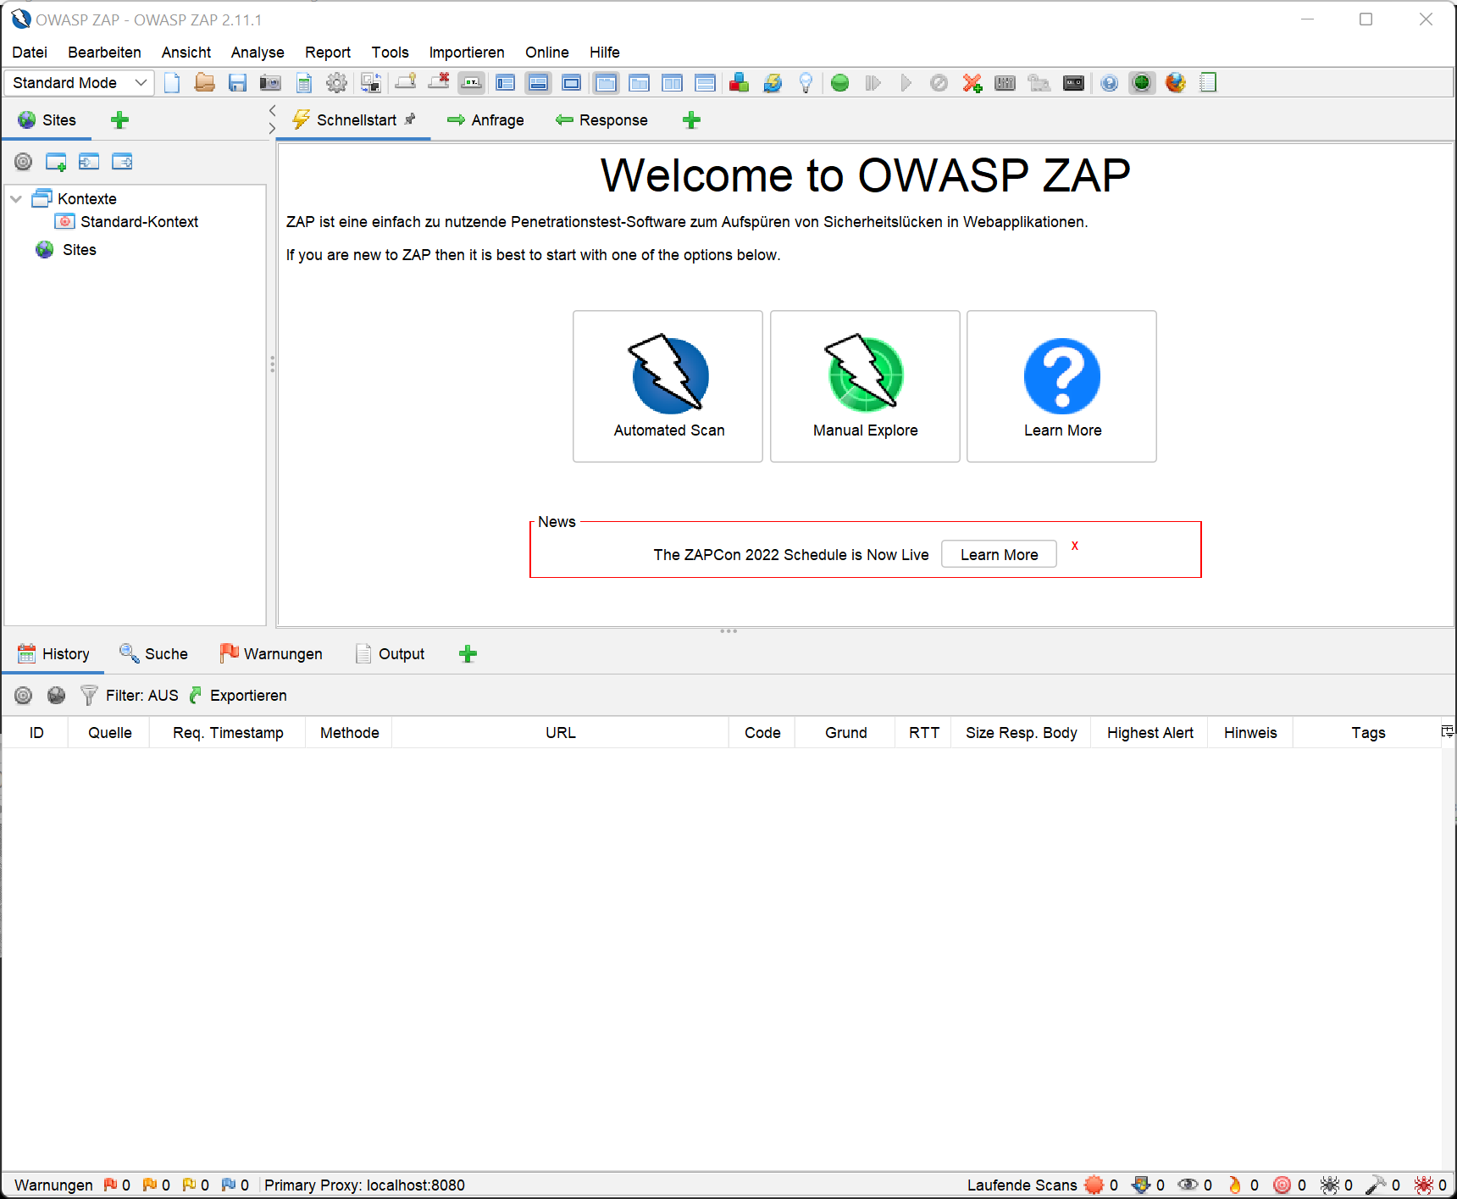The image size is (1457, 1199).
Task: Open a session with the folder icon
Action: click(x=204, y=83)
